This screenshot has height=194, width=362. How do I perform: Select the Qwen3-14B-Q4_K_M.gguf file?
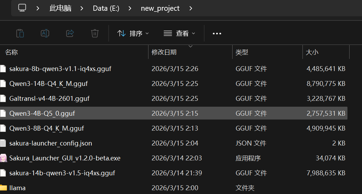(x=48, y=83)
